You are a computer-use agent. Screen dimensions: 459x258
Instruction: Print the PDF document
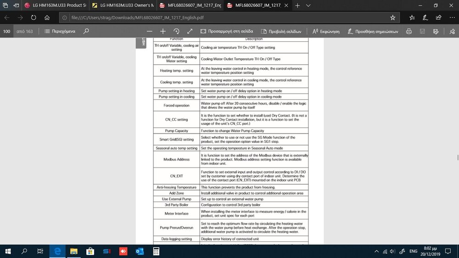click(x=408, y=31)
